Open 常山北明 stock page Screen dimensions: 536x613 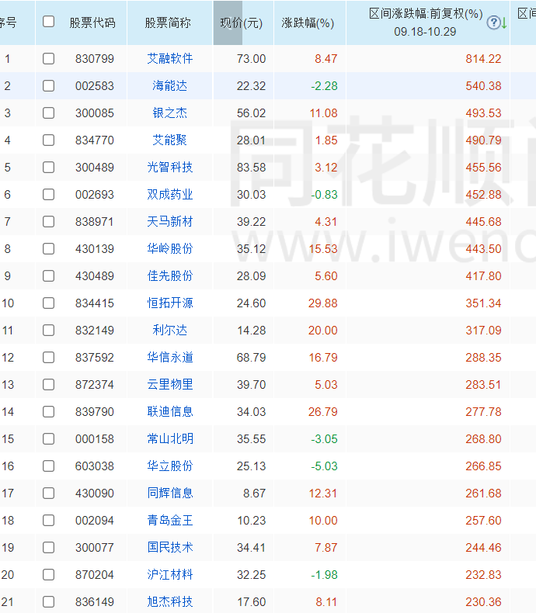click(170, 439)
